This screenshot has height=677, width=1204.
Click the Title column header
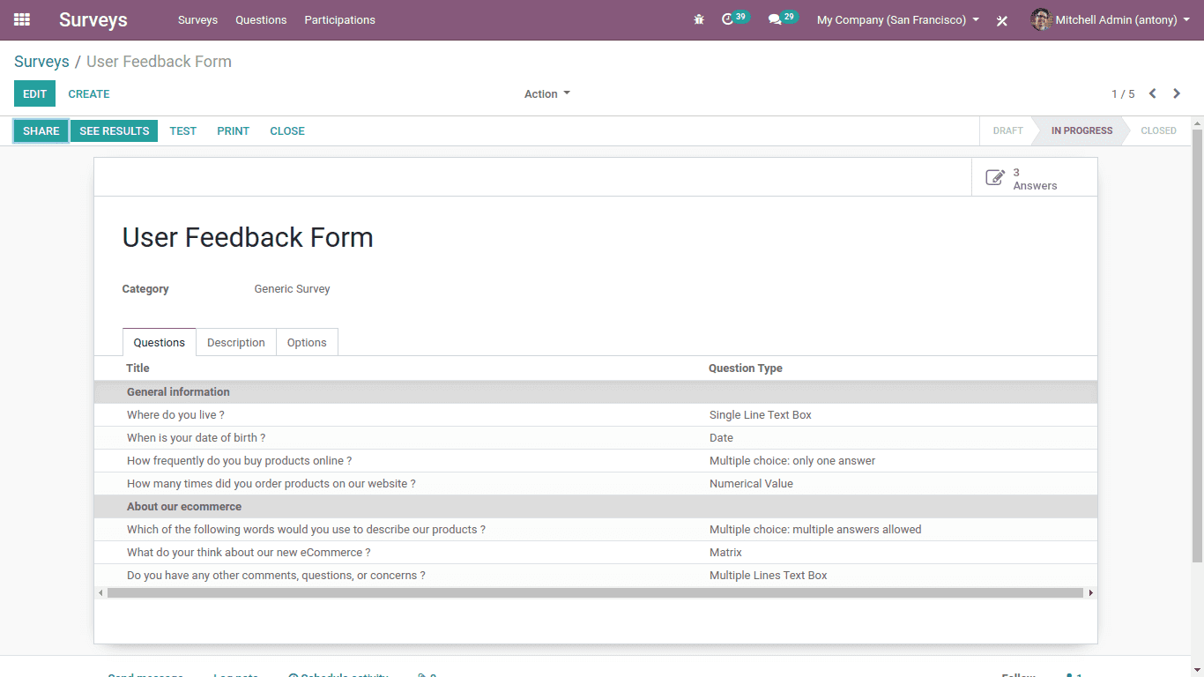[x=137, y=368]
